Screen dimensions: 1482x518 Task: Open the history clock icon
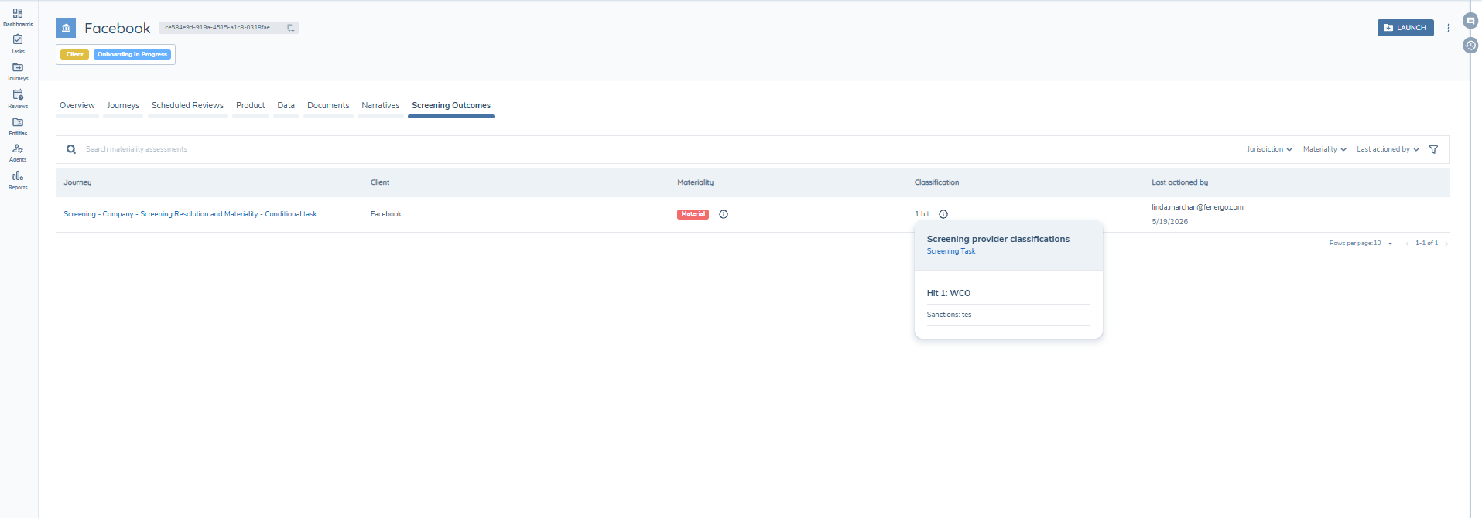tap(1470, 46)
